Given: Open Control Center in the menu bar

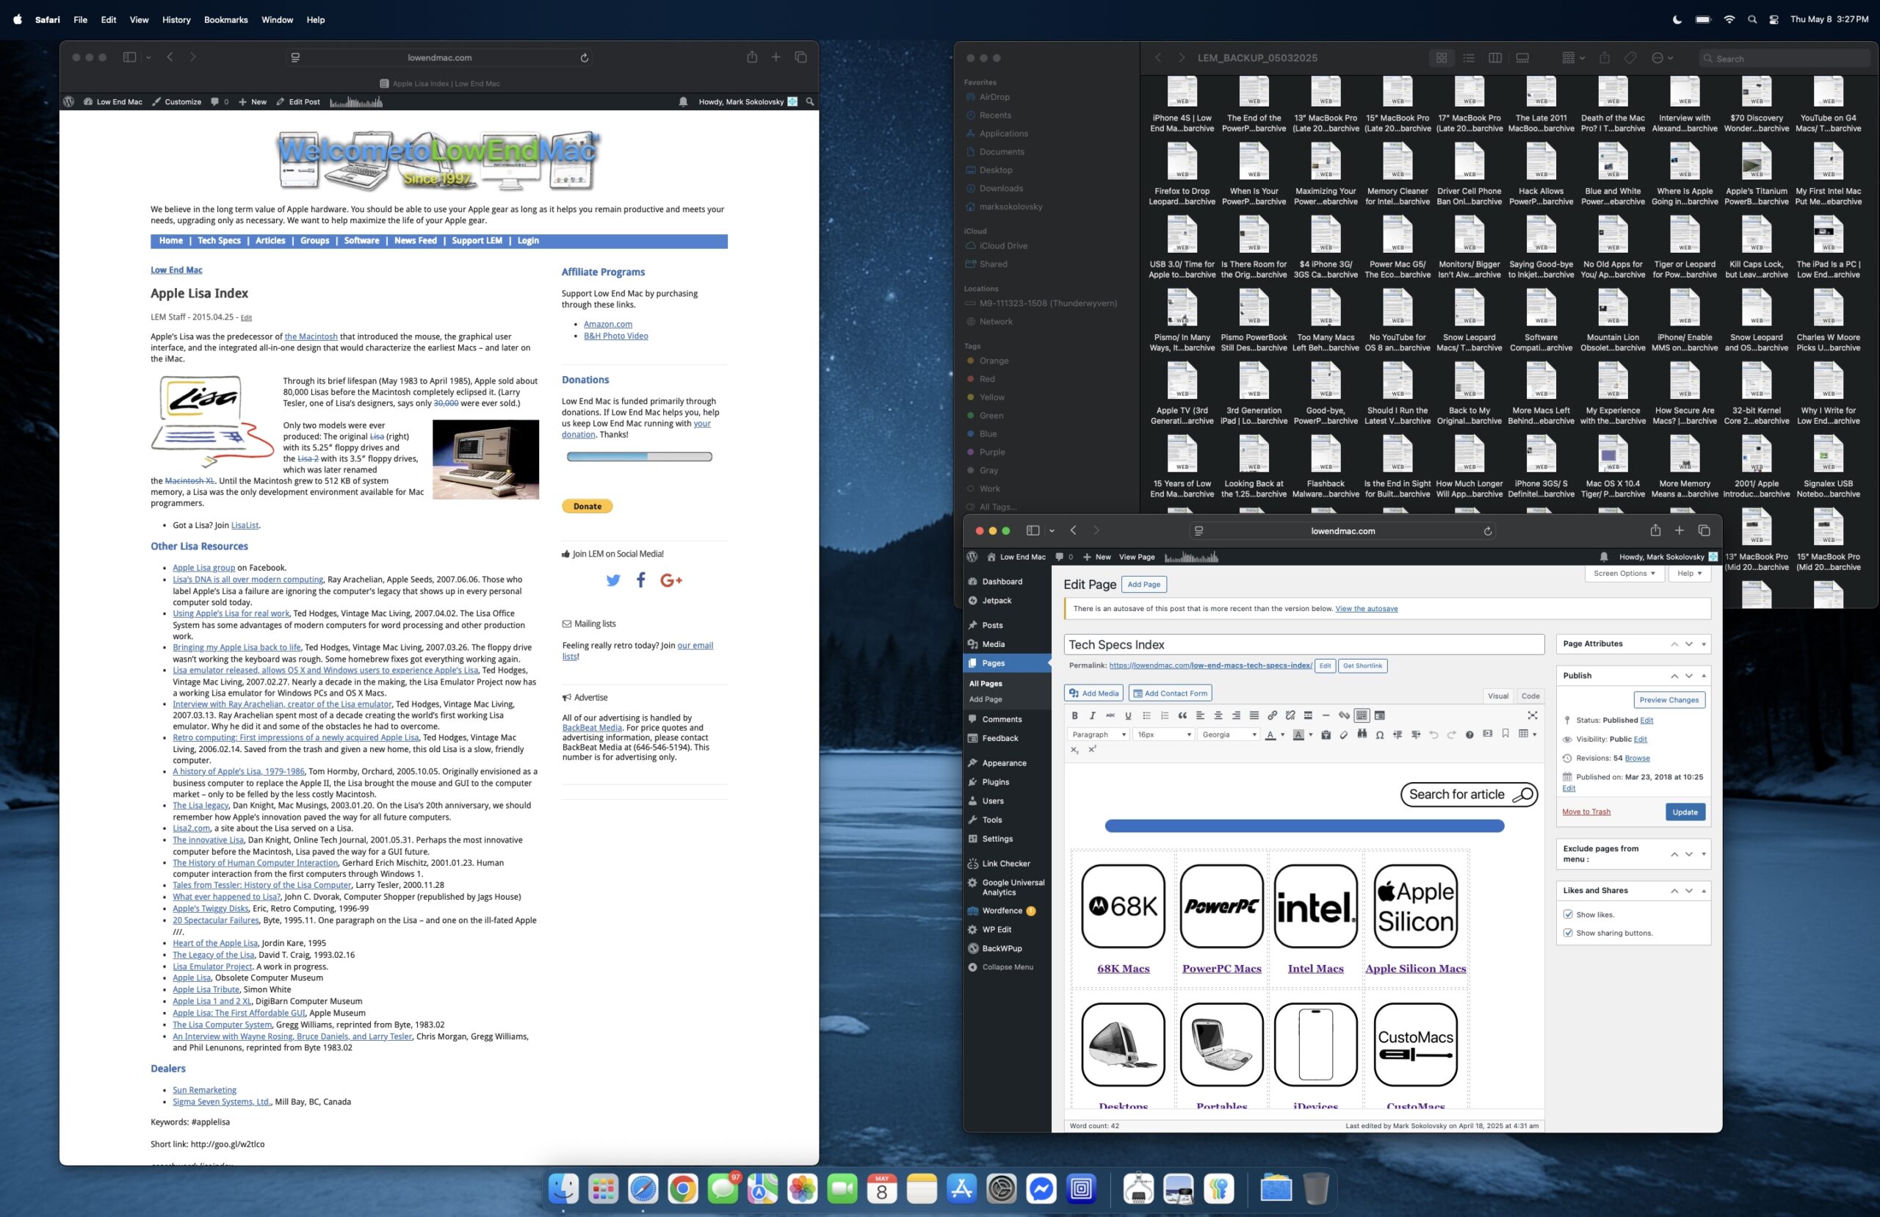Looking at the screenshot, I should (x=1774, y=20).
